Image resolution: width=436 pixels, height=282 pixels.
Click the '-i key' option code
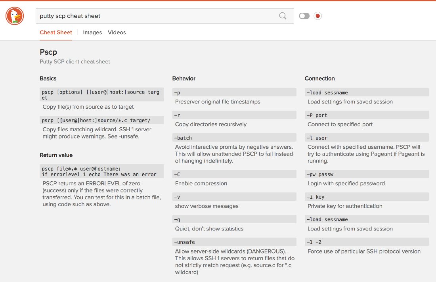click(x=367, y=197)
